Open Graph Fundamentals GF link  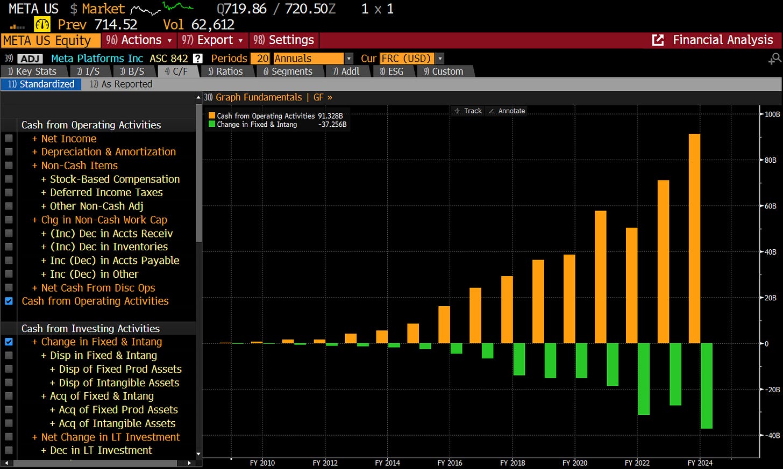[x=268, y=97]
